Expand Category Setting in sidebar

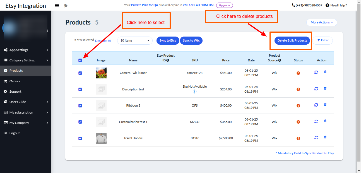[x=26, y=60]
